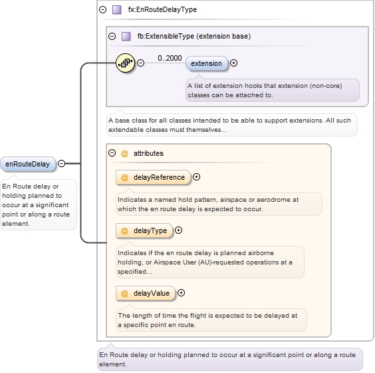Image resolution: width=375 pixels, height=373 pixels.
Task: Select the extension element node
Action: point(207,63)
